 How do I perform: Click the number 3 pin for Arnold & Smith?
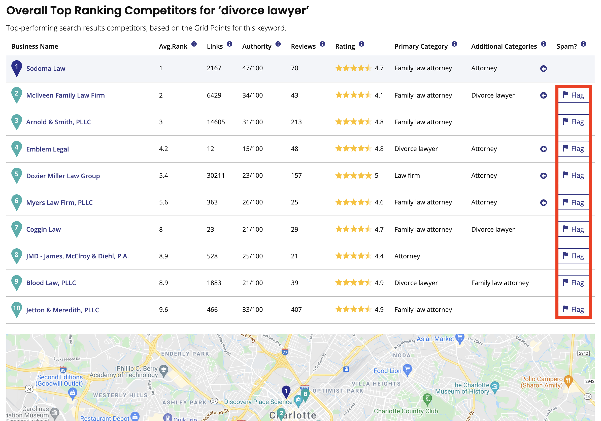tap(16, 122)
